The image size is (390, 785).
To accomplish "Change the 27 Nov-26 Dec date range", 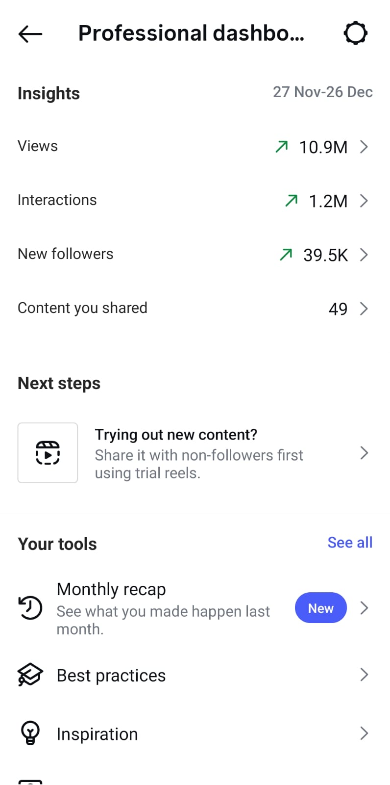I will coord(322,92).
